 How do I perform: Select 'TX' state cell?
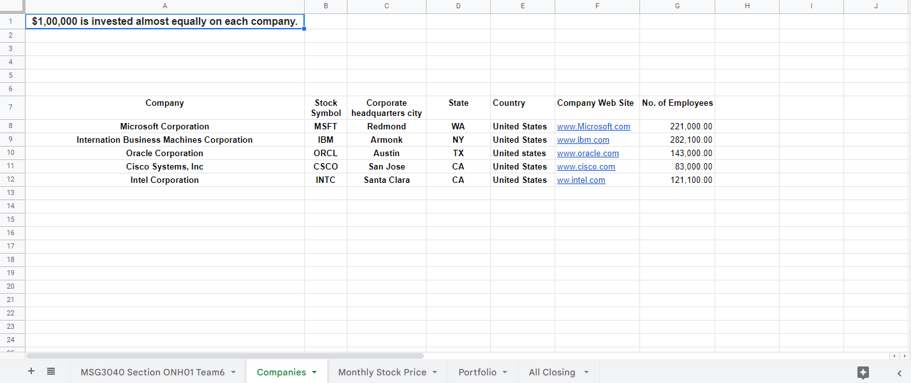tap(458, 153)
